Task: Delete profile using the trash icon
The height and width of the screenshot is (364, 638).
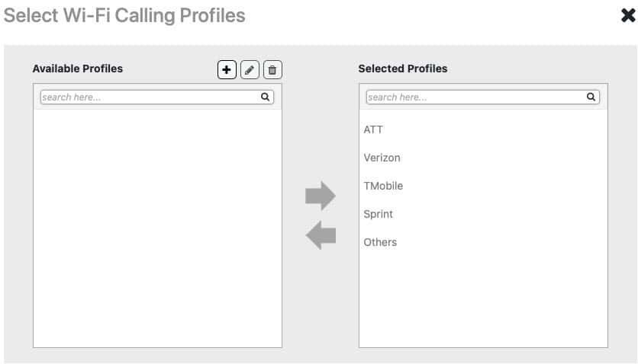Action: (x=272, y=70)
